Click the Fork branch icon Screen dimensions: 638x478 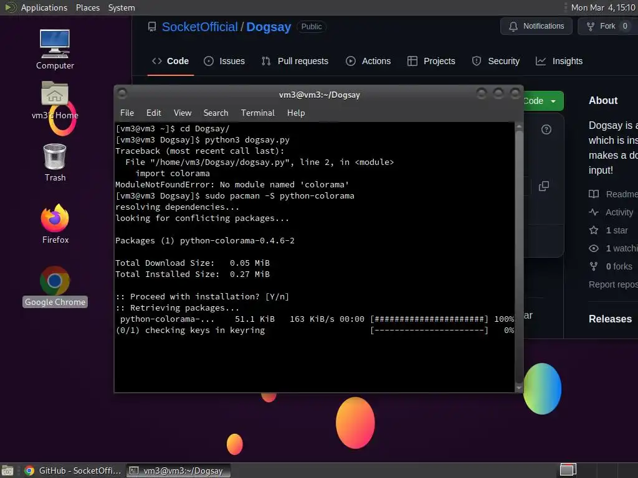click(591, 26)
